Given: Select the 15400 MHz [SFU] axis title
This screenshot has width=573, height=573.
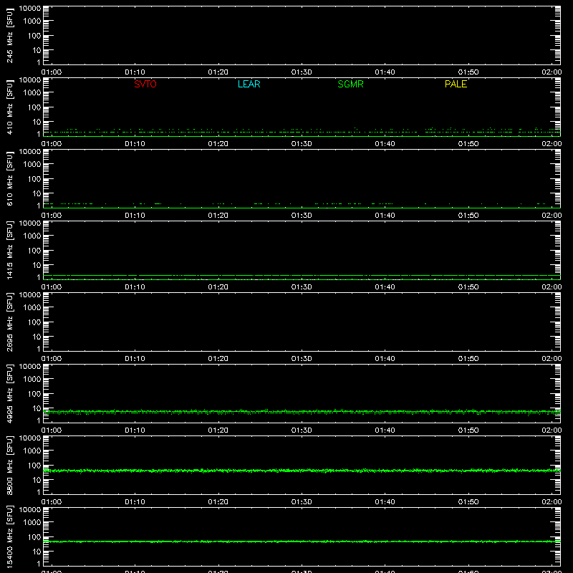Looking at the screenshot, I should click(x=9, y=537).
